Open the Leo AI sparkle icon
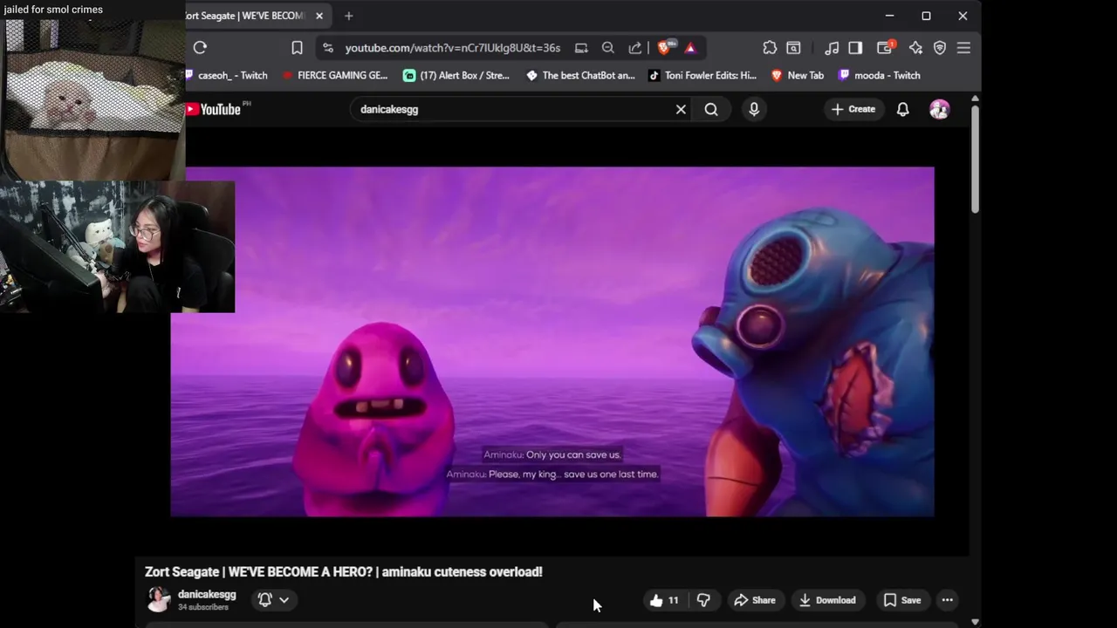The width and height of the screenshot is (1117, 628). pyautogui.click(x=915, y=48)
